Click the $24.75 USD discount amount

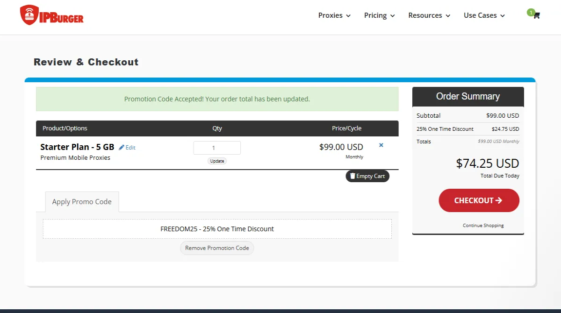[505, 129]
